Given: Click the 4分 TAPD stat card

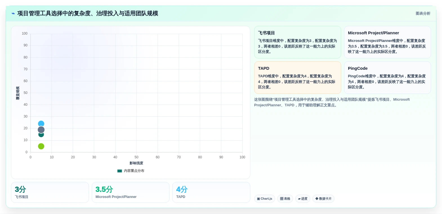Looking at the screenshot, I should coord(211,192).
